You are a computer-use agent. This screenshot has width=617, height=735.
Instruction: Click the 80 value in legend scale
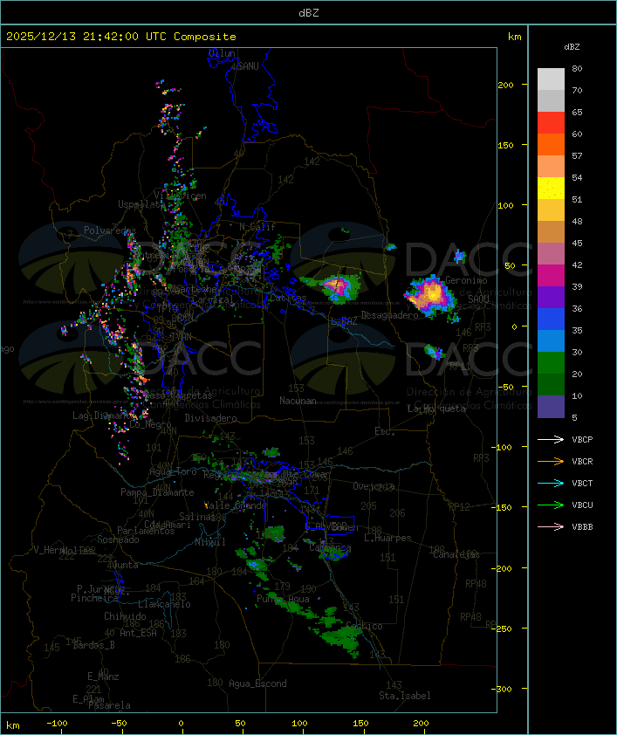577,68
